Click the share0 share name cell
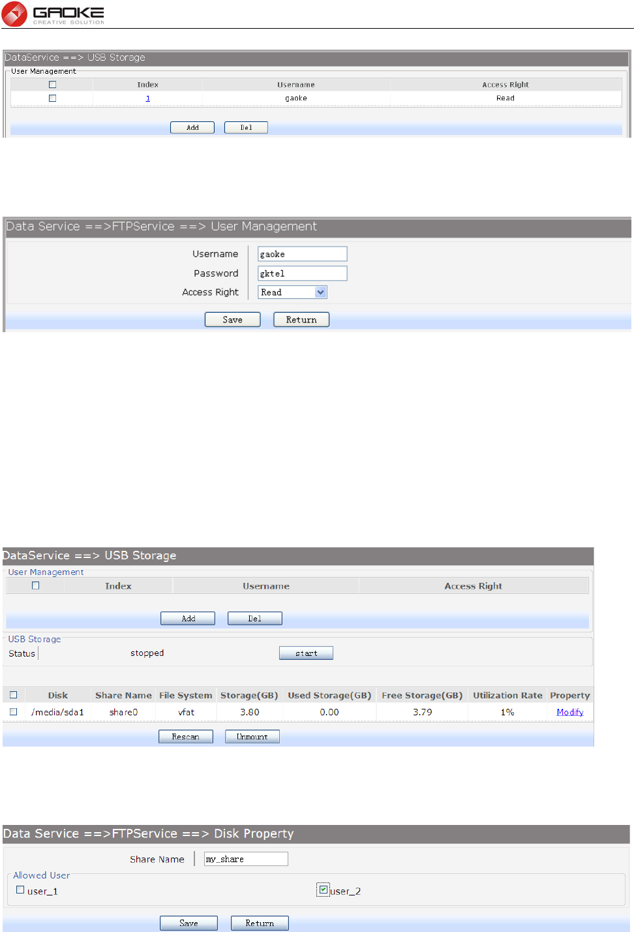Viewport: 634px width, 932px height. (123, 712)
